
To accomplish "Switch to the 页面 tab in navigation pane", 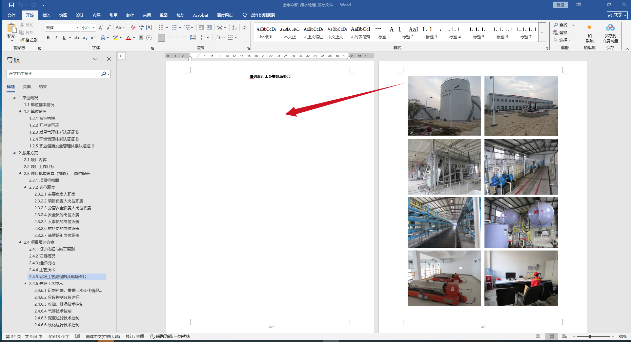I will point(27,86).
